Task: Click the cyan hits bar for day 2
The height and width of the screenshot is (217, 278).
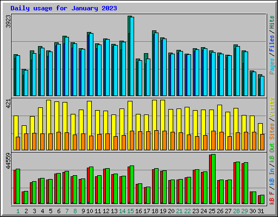Action: [x=26, y=83]
